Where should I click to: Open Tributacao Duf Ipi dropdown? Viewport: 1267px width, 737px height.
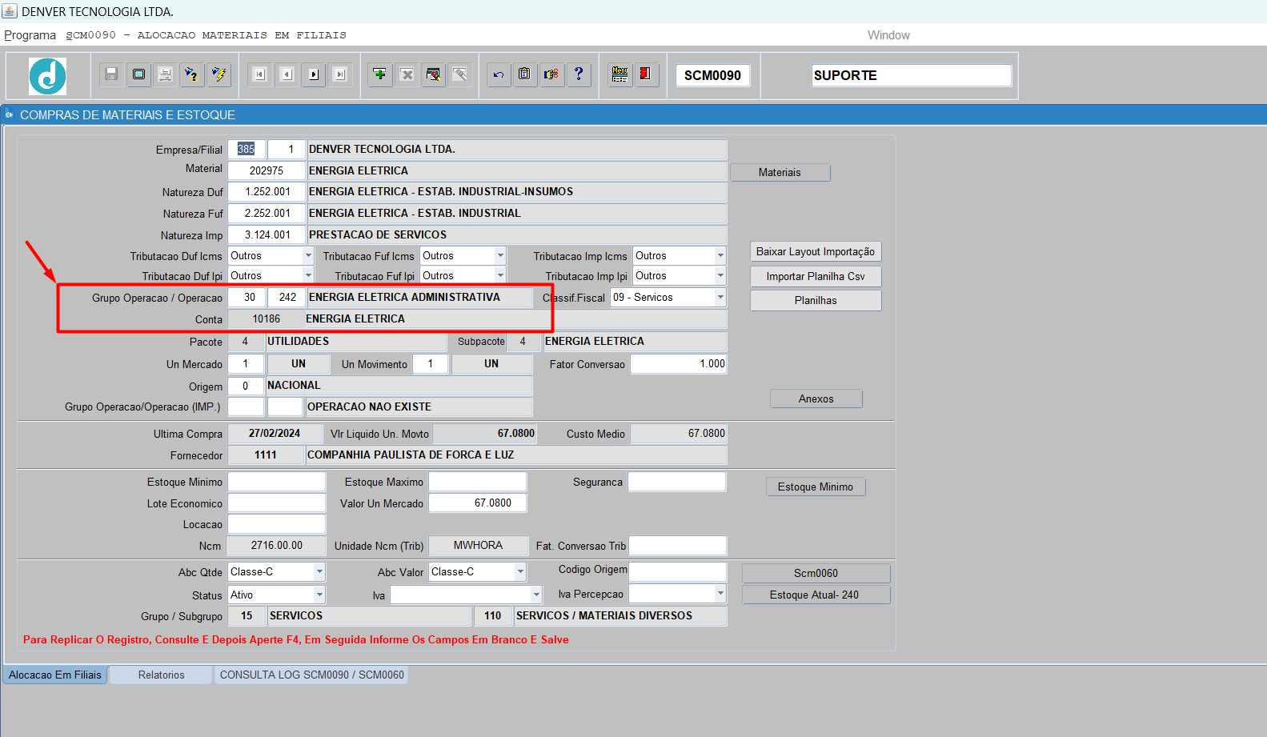click(308, 276)
